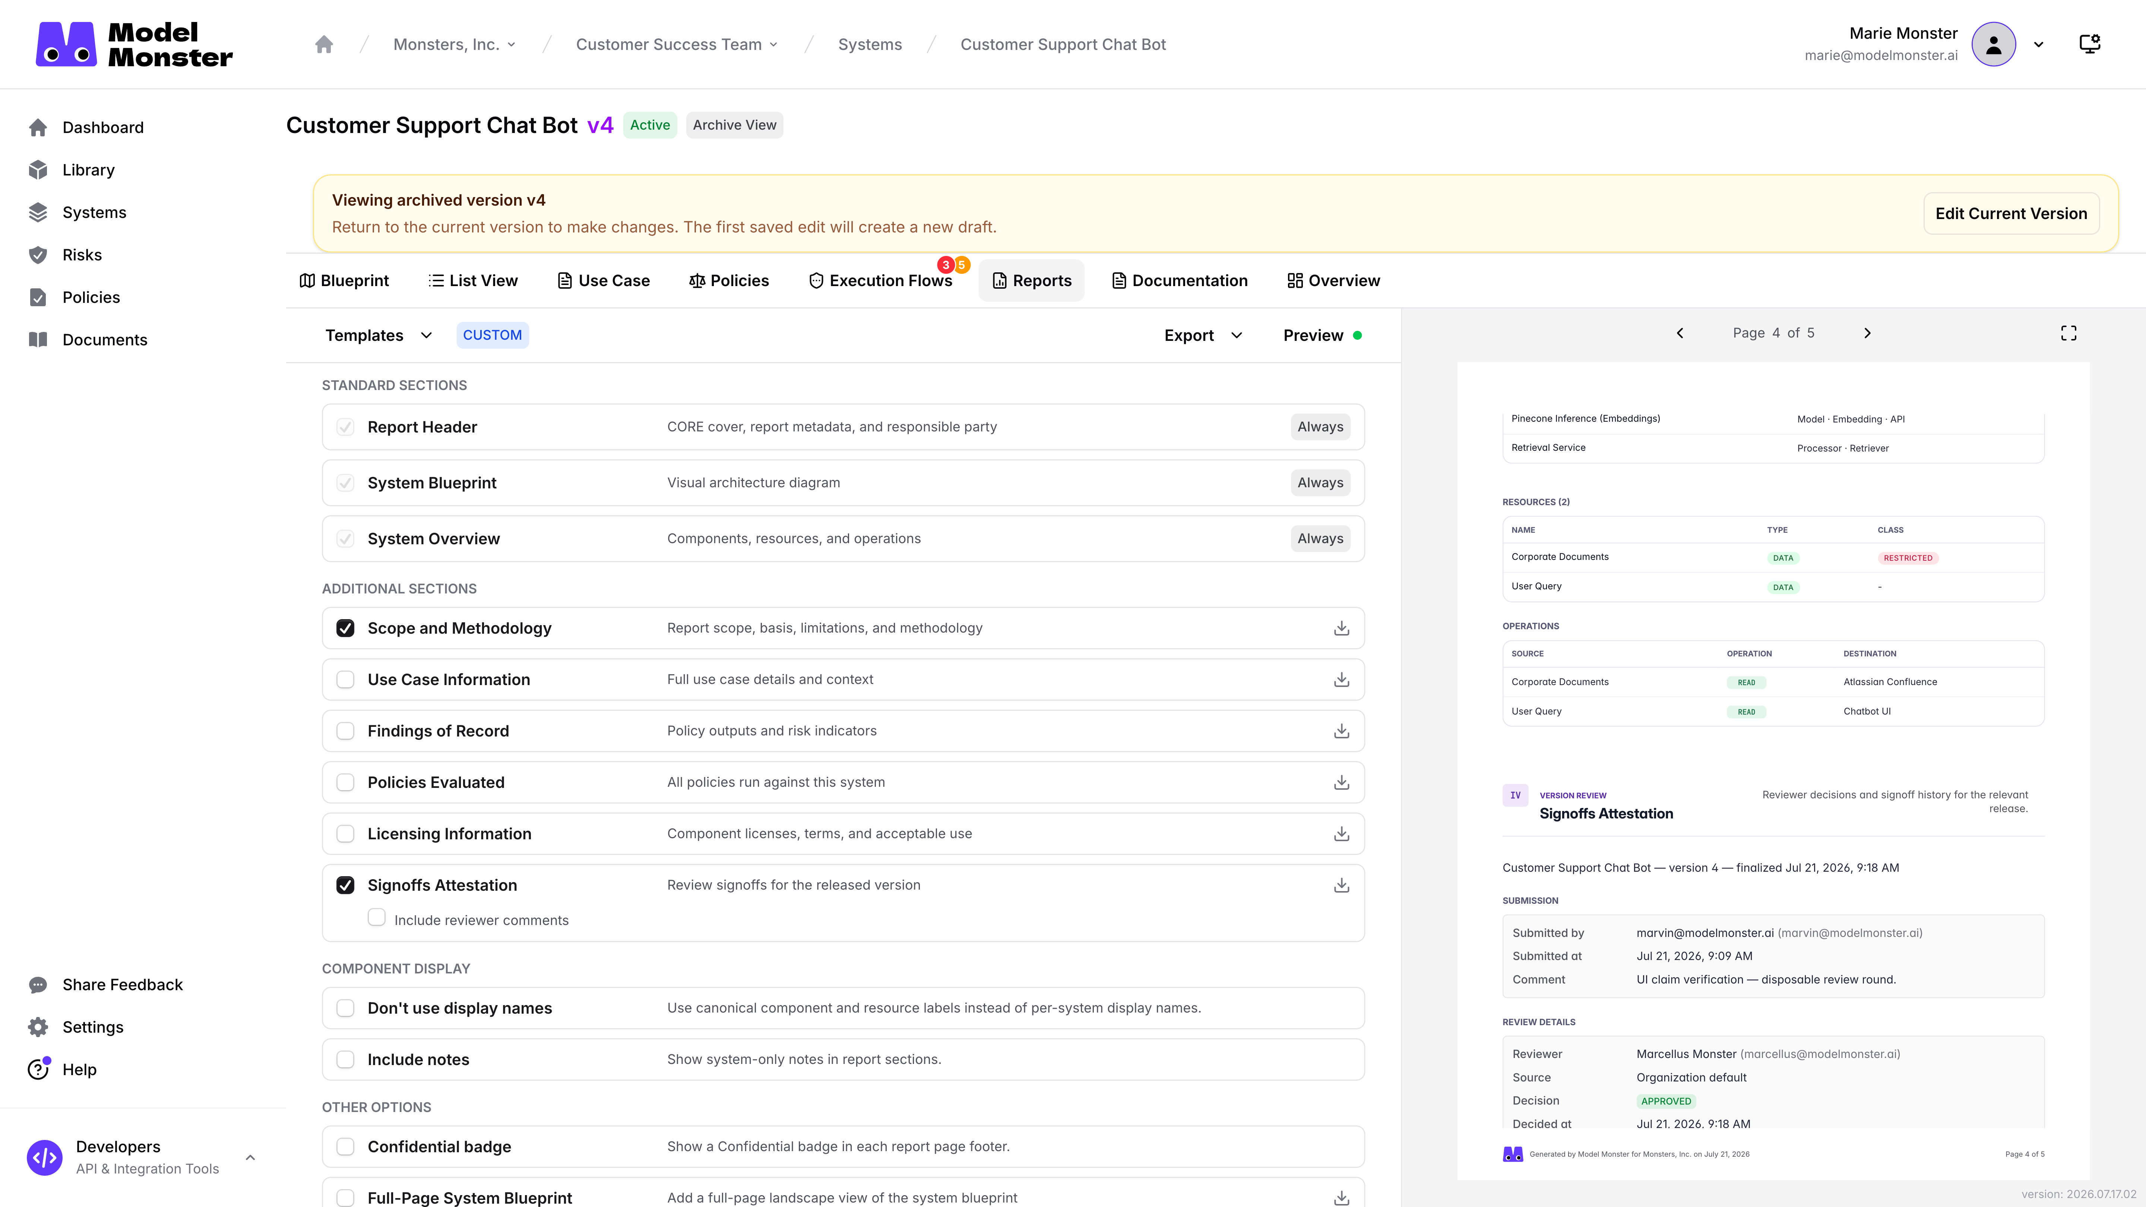Check Include notes option

pos(345,1059)
